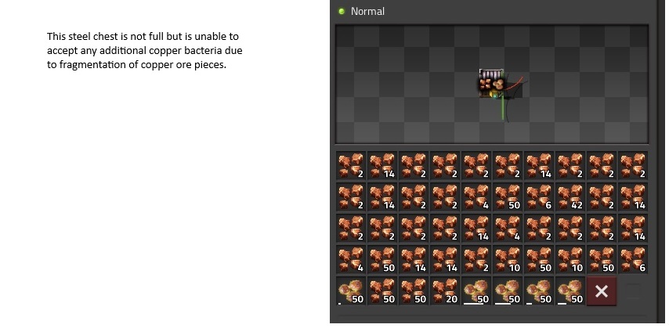Click the green Normal status indicator
This screenshot has width=669, height=328.
pos(342,12)
